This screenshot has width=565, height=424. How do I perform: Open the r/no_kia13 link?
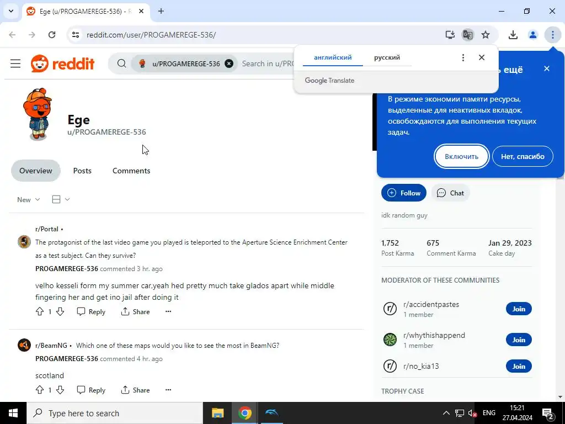click(421, 367)
